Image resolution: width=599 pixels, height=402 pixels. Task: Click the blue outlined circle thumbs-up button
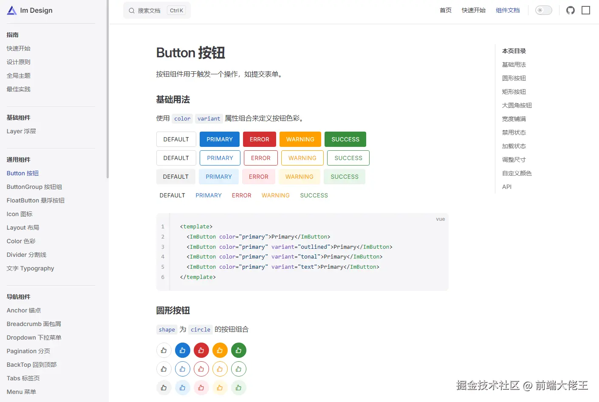click(x=183, y=369)
